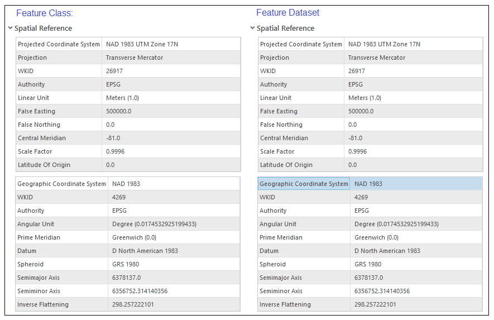Select Feature Class Datum D North American 1983
The height and width of the screenshot is (320, 494).
pyautogui.click(x=145, y=251)
